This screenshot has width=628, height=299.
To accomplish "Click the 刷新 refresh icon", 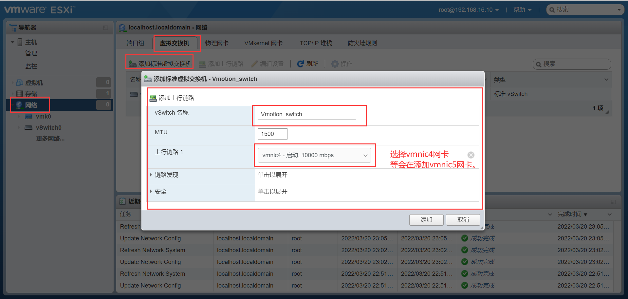I will (301, 64).
